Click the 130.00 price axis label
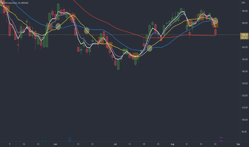 pos(244,83)
